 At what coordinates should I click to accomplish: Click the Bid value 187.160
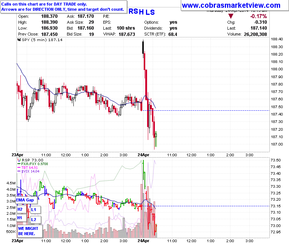86,28
